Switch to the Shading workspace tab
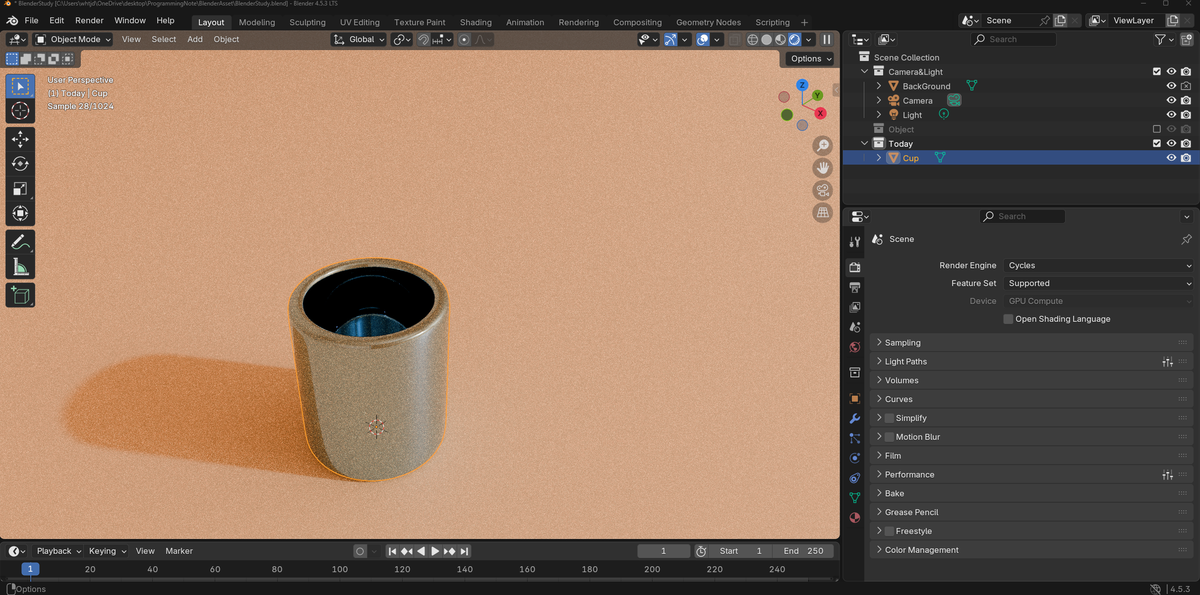 coord(476,22)
